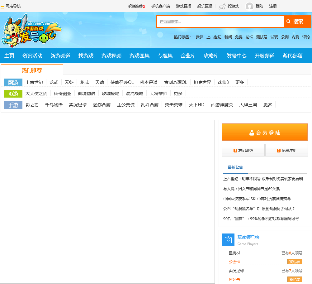
Task: Open the 有人说：妇女节和男神节 announcement
Action: pyautogui.click(x=252, y=189)
